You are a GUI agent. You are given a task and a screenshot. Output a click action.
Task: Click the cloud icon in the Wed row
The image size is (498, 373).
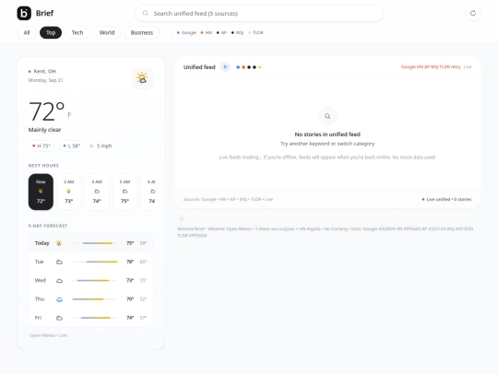pyautogui.click(x=59, y=281)
